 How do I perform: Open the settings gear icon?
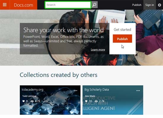pos(159,5)
